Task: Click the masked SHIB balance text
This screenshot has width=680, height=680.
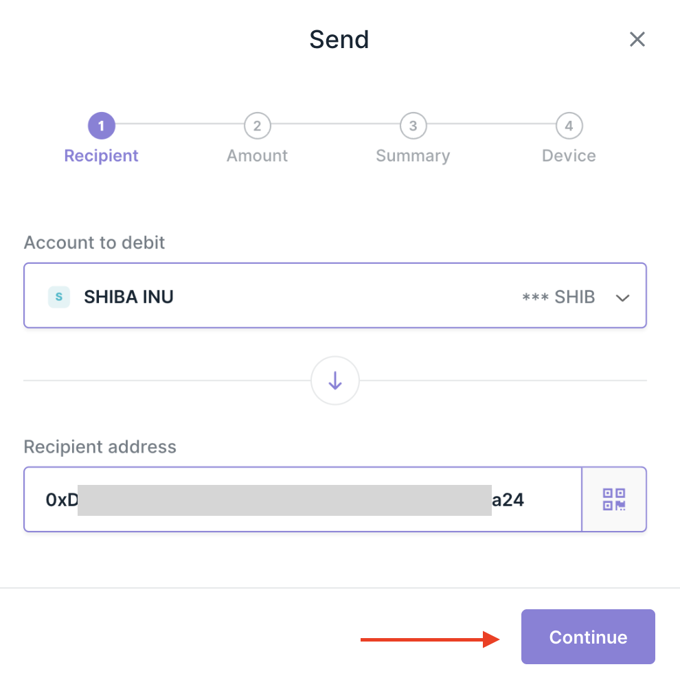Action: pyautogui.click(x=558, y=297)
